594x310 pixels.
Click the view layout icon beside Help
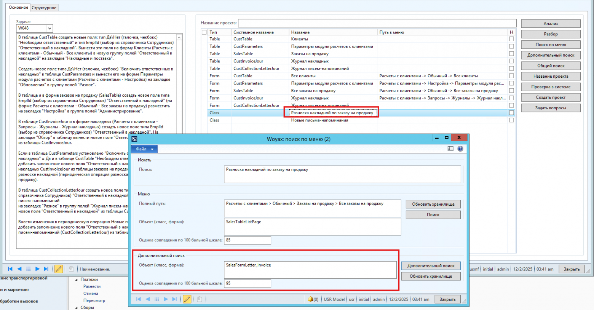[x=450, y=149]
